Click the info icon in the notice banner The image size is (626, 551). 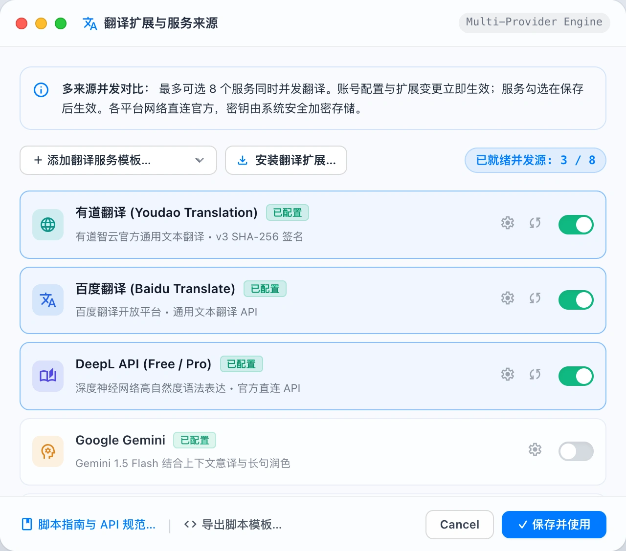(41, 90)
